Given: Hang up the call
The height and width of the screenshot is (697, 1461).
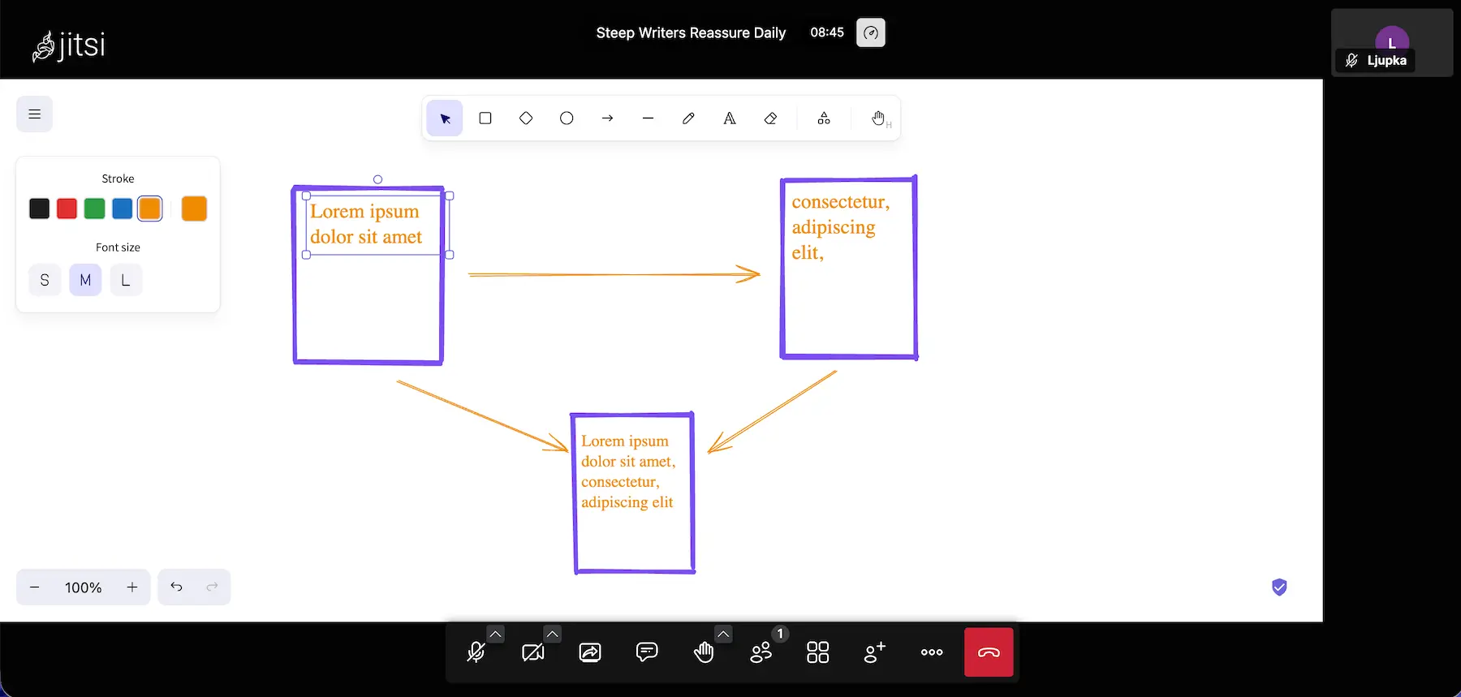Looking at the screenshot, I should tap(989, 652).
